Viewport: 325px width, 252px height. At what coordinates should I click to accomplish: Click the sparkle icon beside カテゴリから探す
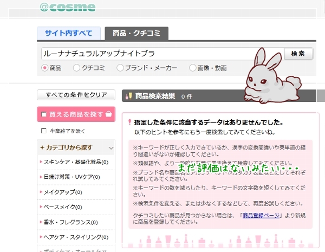[x=42, y=147]
